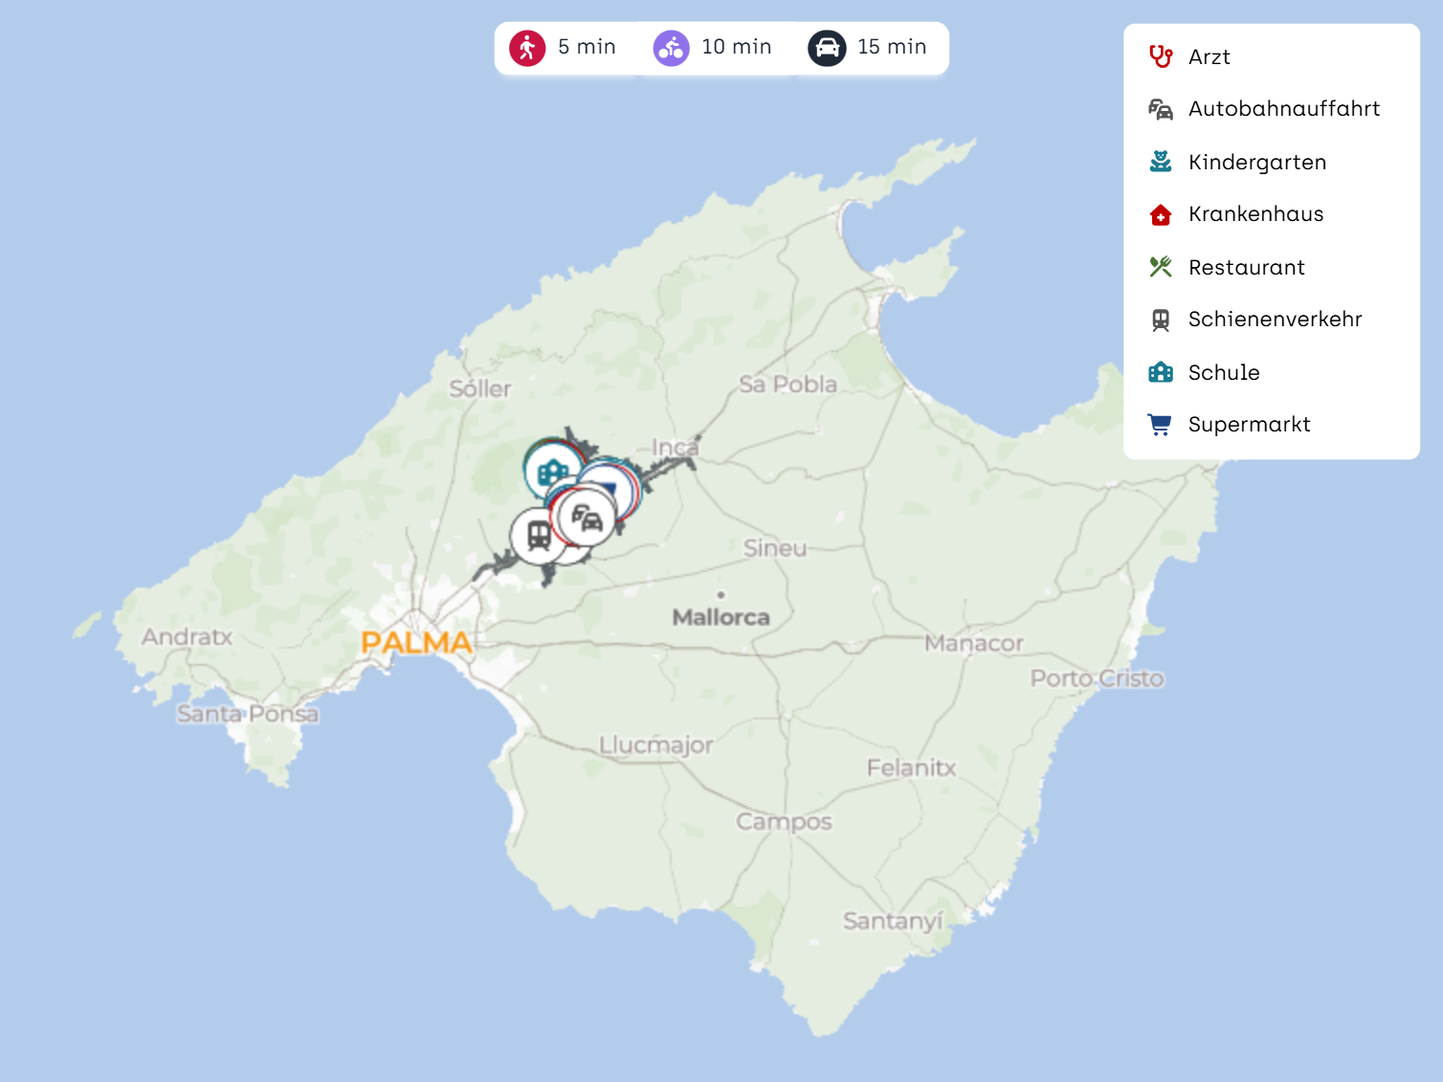Image resolution: width=1443 pixels, height=1082 pixels.
Task: Click the Schule building icon in legend
Action: tap(1161, 372)
